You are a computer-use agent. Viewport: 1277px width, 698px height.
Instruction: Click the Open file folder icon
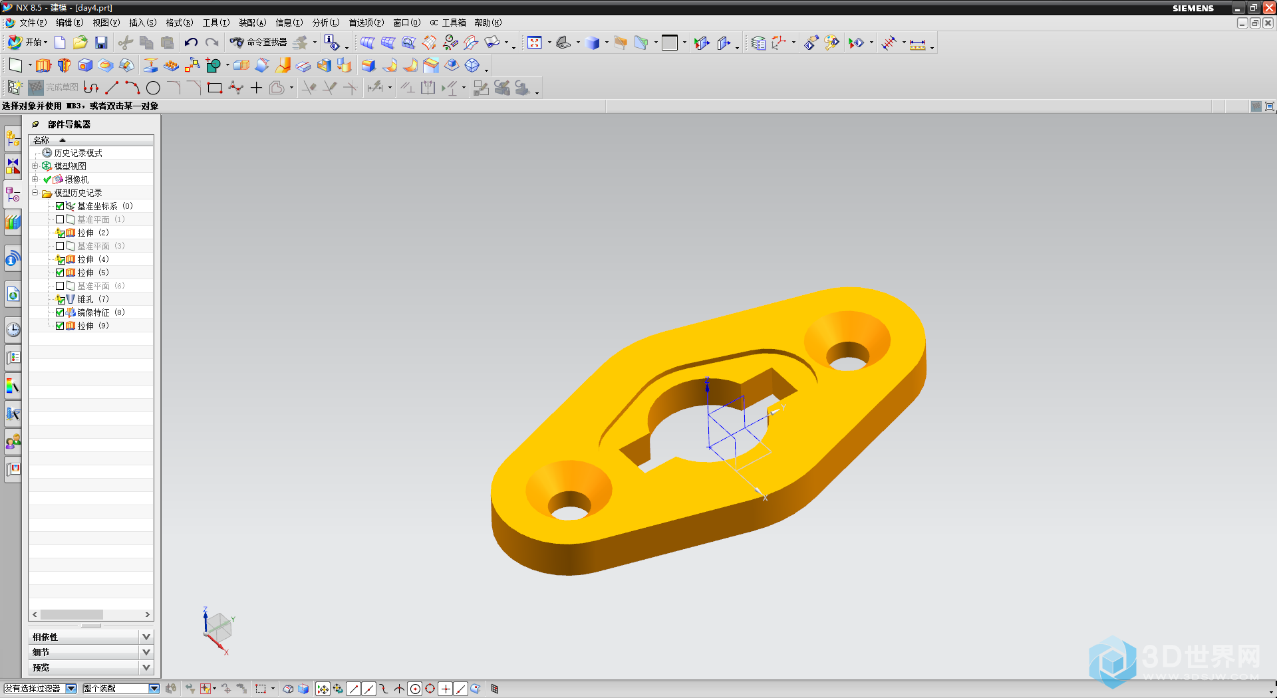[80, 43]
